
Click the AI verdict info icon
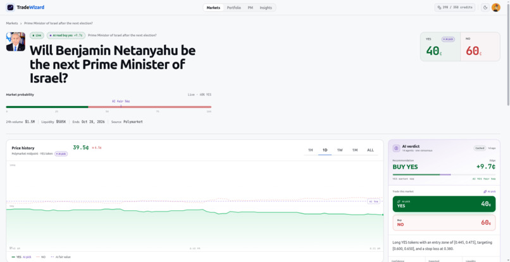click(x=396, y=148)
